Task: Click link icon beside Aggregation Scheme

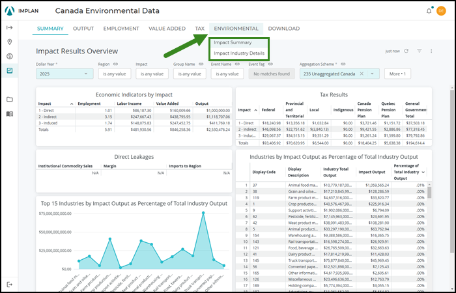Action: pos(343,64)
